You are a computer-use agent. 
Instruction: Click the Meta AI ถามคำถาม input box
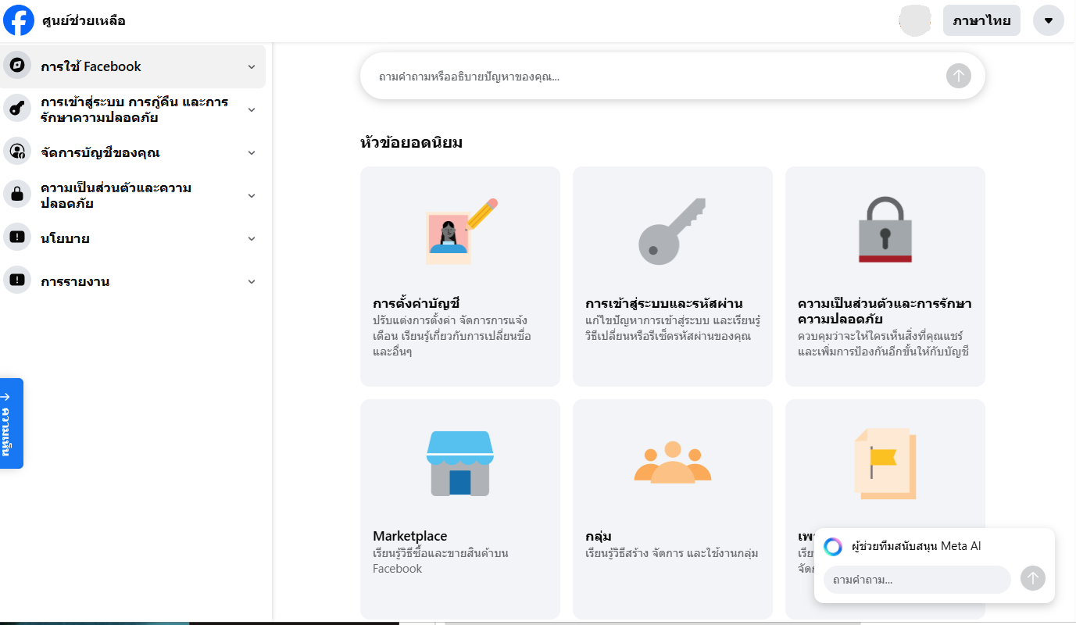[x=916, y=580]
